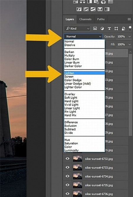The width and height of the screenshot is (133, 197).
Task: Filter layers by adjustment layers
Action: [x=102, y=28]
